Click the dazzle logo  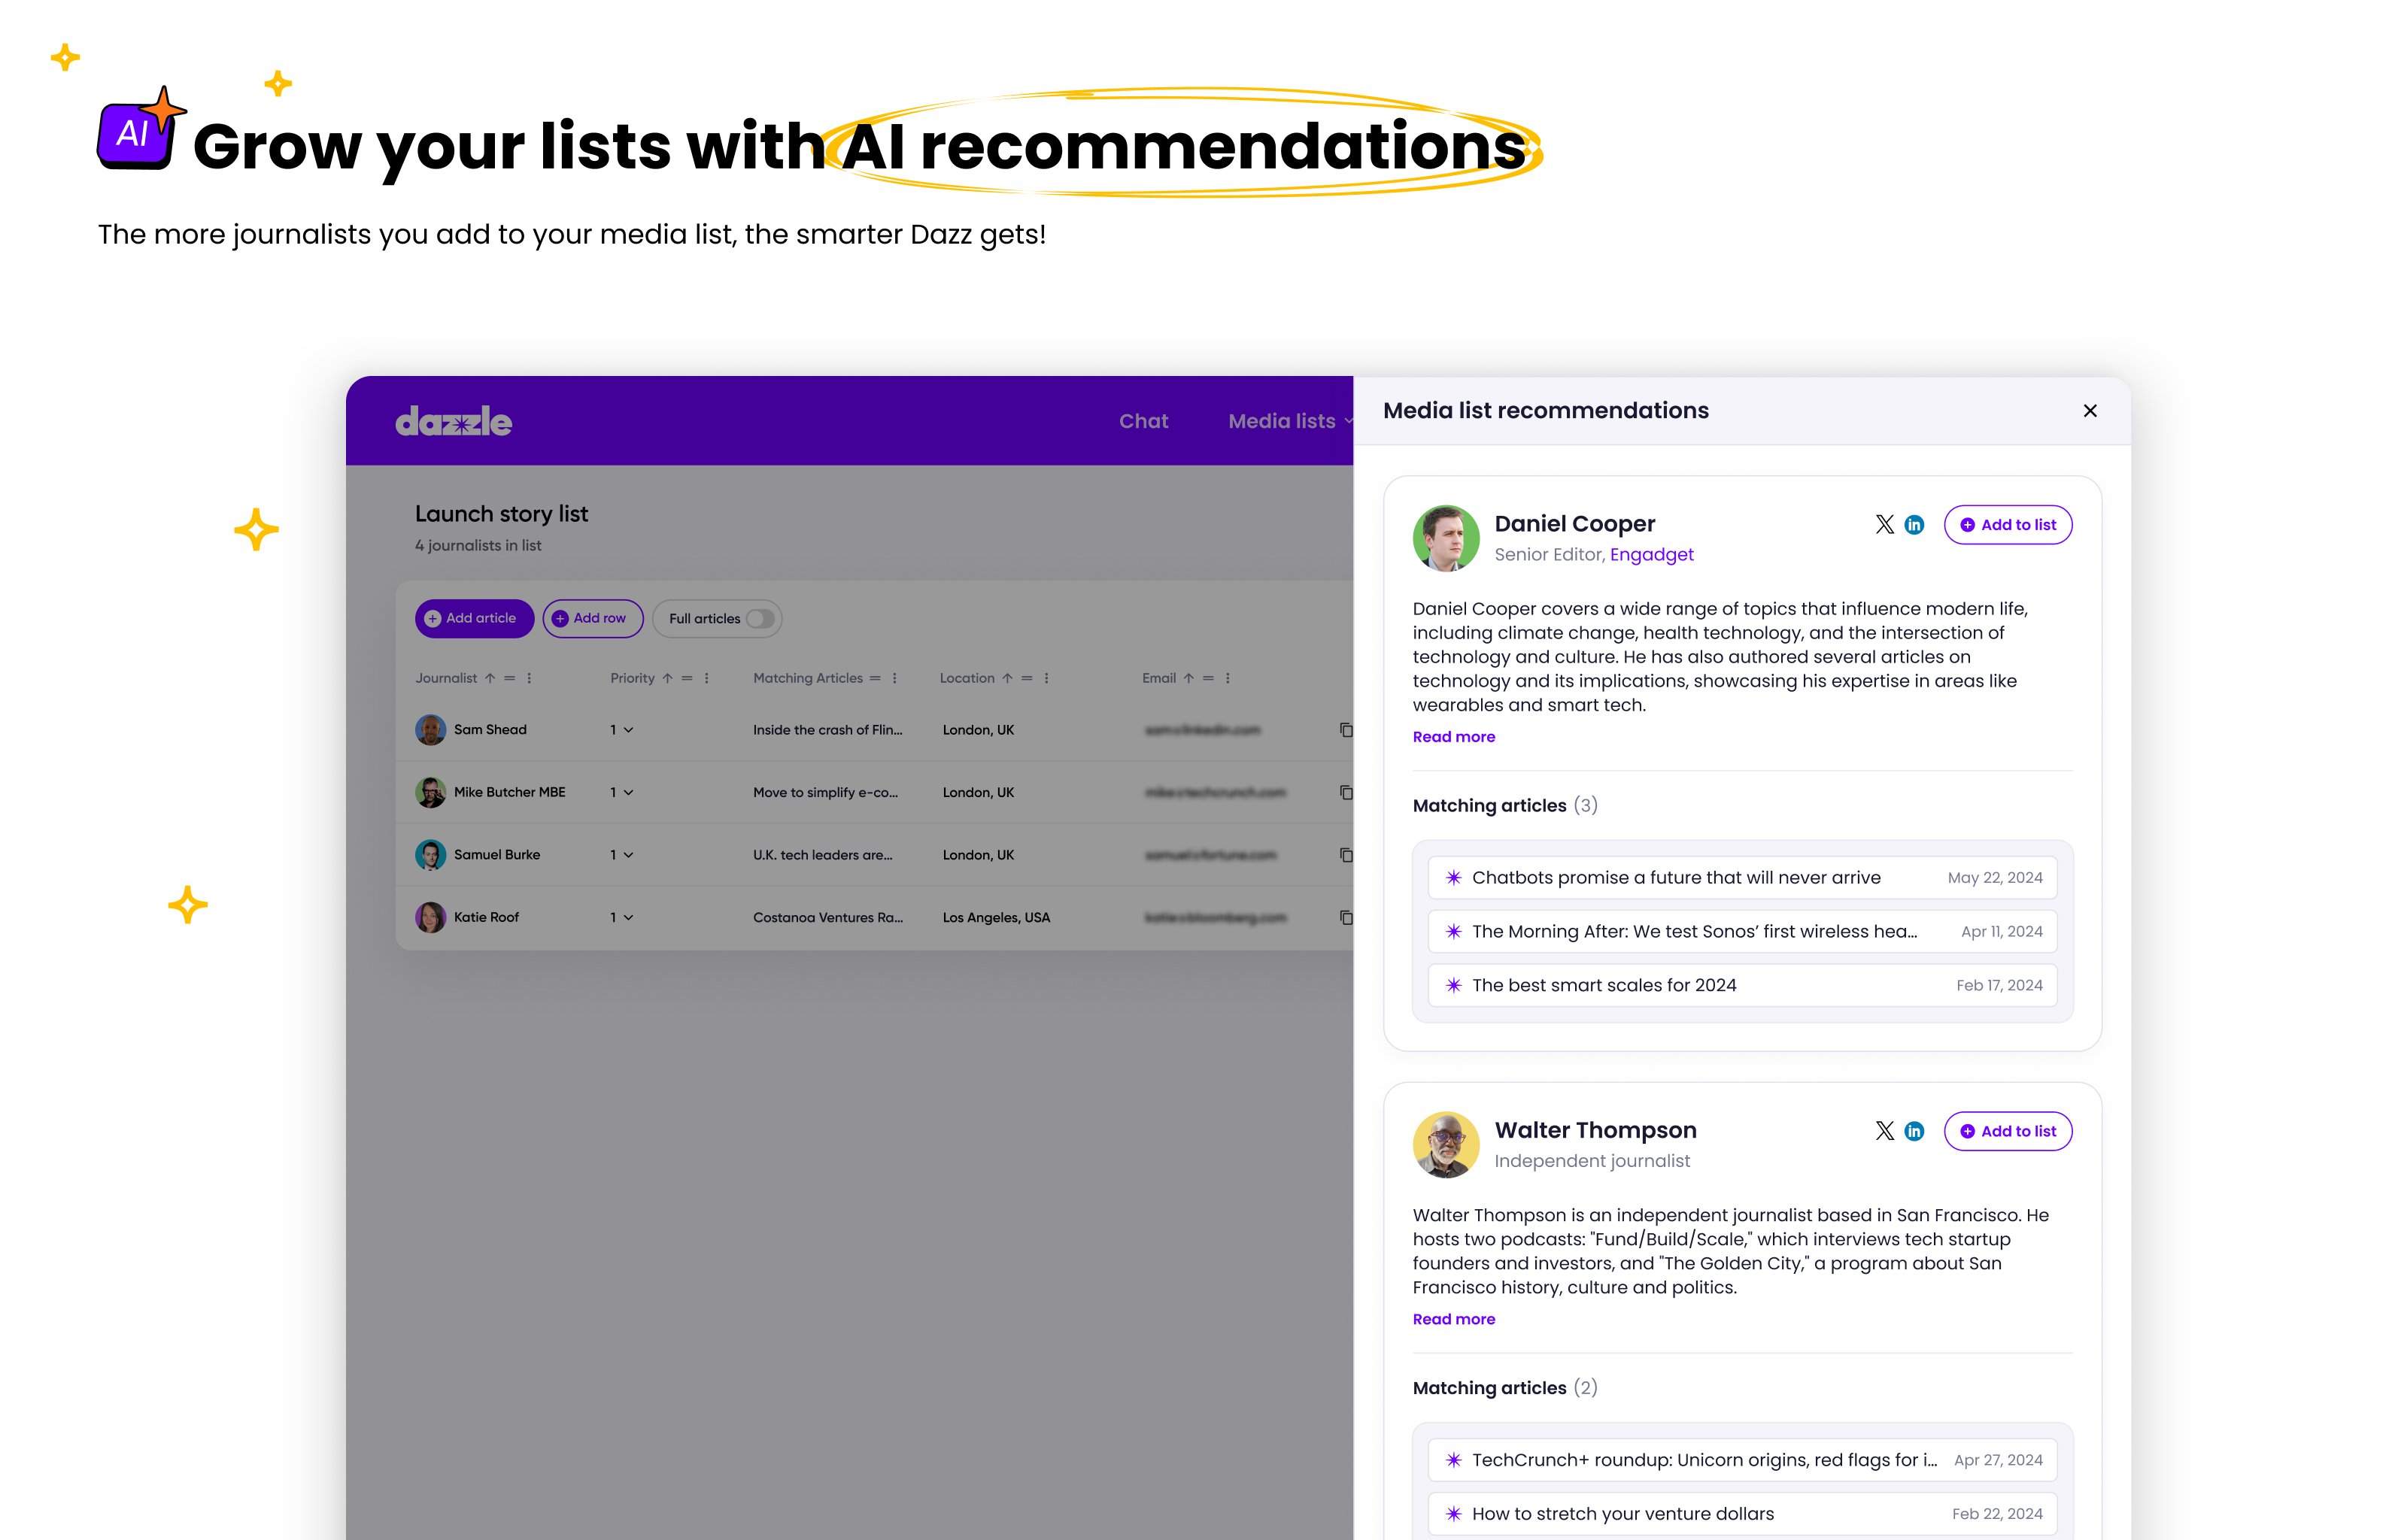pyautogui.click(x=453, y=421)
